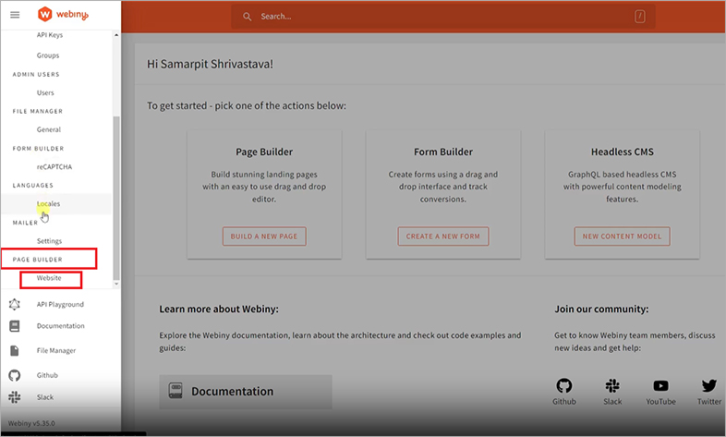Open General under File Manager
Screen dimensions: 726x437
coord(49,129)
